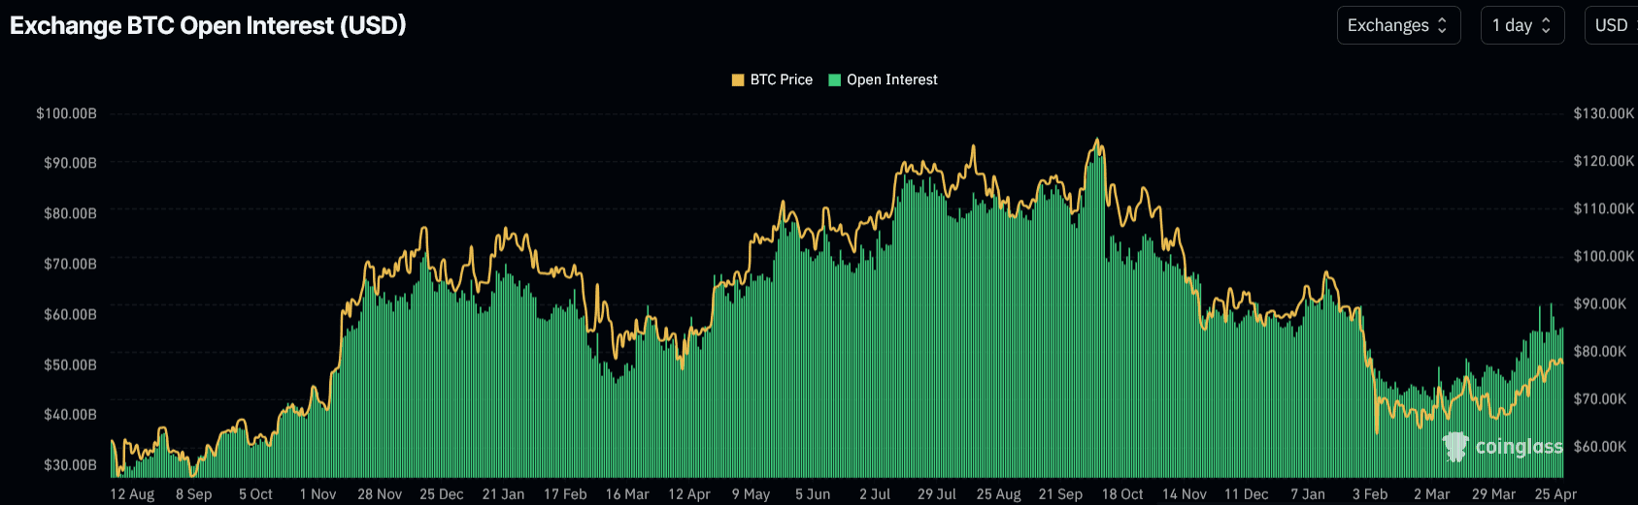Screen dimensions: 1638x505
Task: Click the yellow BTC Price legend swatch
Action: pyautogui.click(x=738, y=79)
